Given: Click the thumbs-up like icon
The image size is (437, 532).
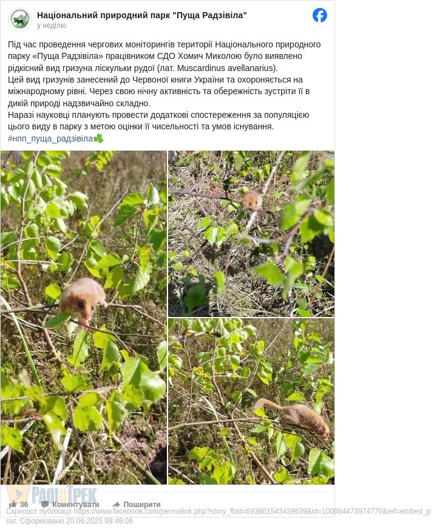Looking at the screenshot, I should [x=13, y=504].
